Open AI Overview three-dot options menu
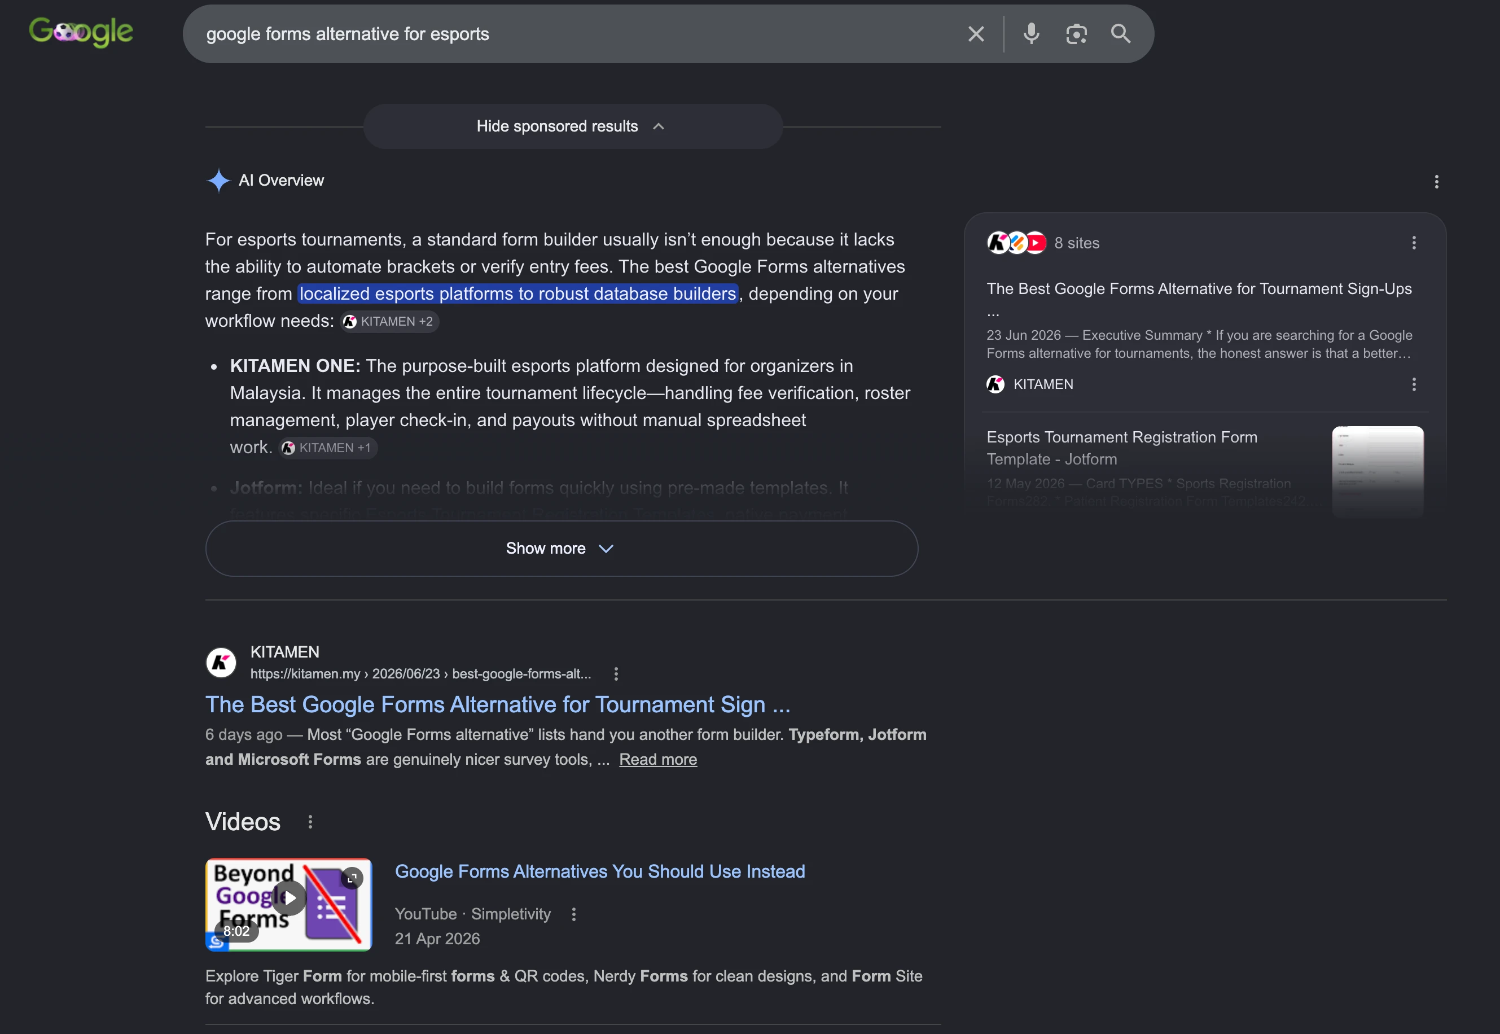The image size is (1500, 1034). tap(1436, 181)
